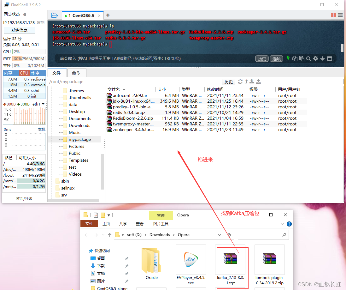Maximize terminal pane with window icon

[330, 58]
